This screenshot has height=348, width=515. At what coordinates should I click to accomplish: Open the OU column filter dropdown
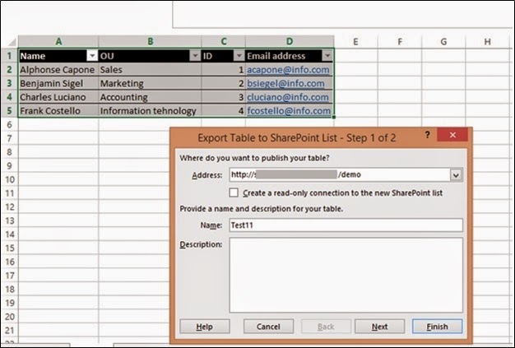(195, 56)
